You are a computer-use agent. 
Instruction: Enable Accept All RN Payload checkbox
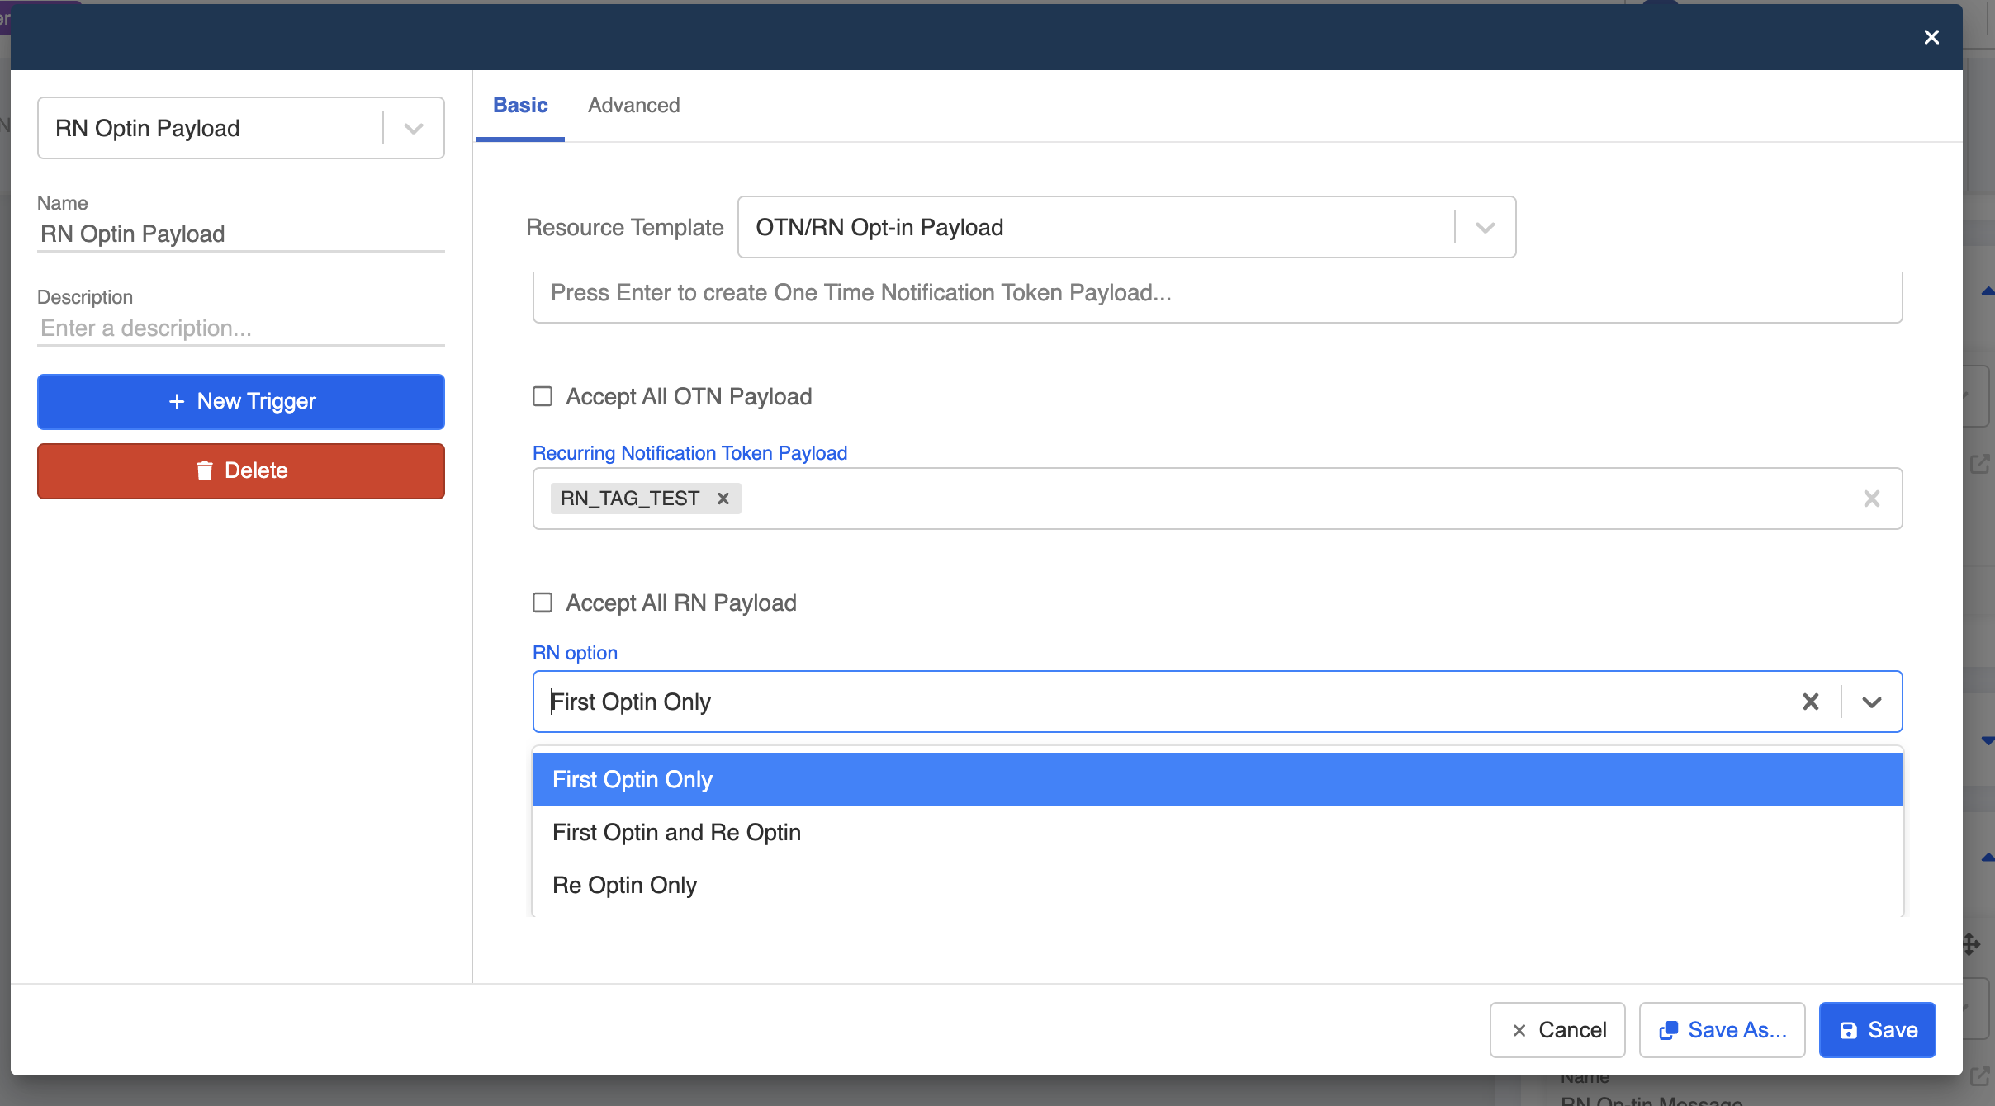pyautogui.click(x=543, y=603)
